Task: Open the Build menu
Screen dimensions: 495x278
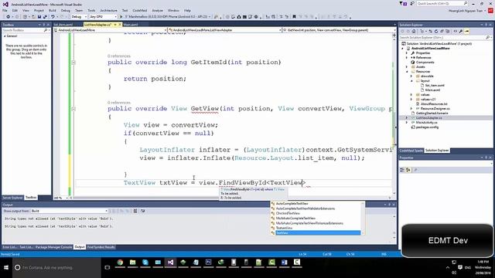Action: [52, 10]
